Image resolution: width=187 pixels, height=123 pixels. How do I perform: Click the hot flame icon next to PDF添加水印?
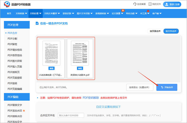pos(24,110)
